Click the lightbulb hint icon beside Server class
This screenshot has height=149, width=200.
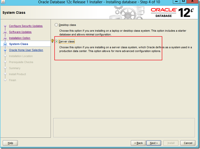pos(52,41)
